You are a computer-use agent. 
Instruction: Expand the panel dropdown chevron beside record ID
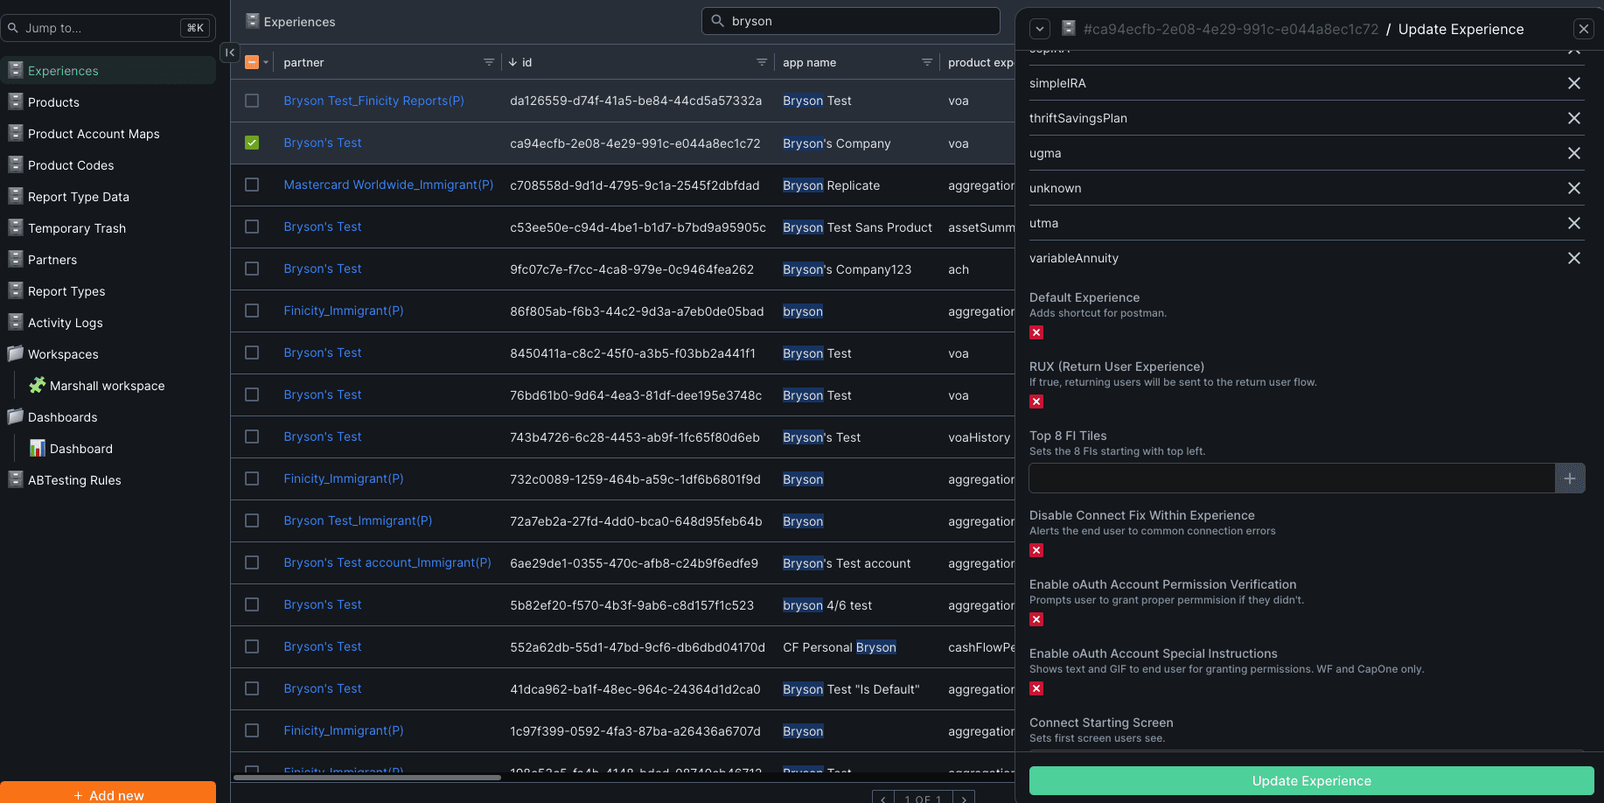[1040, 29]
